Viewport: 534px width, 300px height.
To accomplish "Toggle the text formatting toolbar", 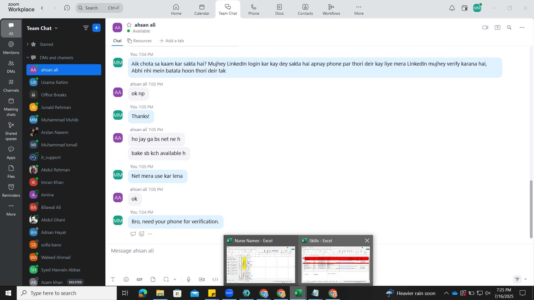I will tap(113, 279).
